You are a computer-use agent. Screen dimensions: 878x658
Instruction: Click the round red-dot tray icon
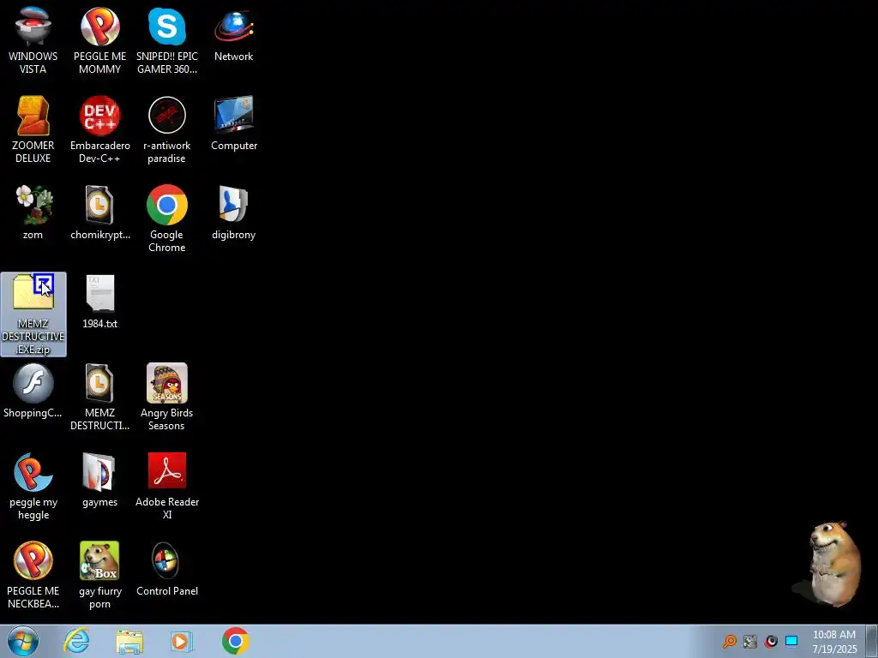coord(771,641)
